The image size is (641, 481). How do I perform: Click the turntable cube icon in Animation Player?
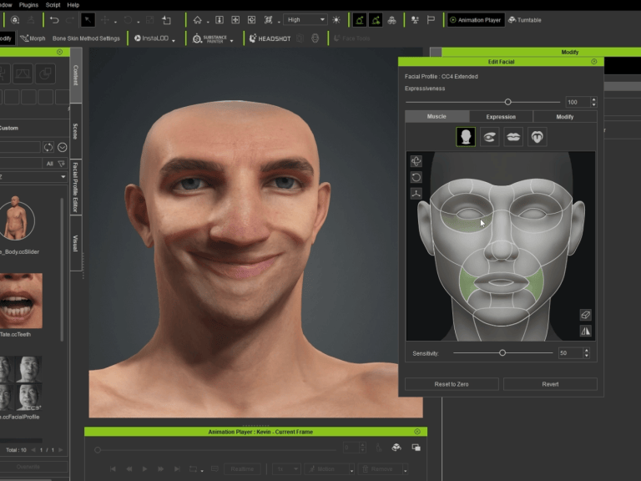(x=396, y=448)
